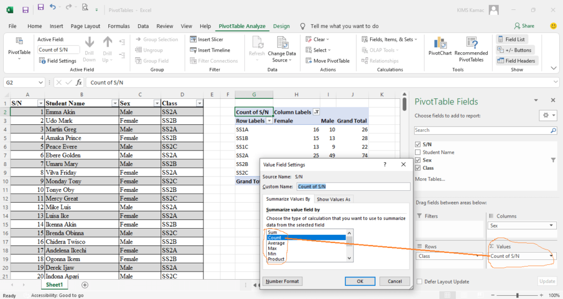
Task: Select Sum in summarize list
Action: click(273, 232)
